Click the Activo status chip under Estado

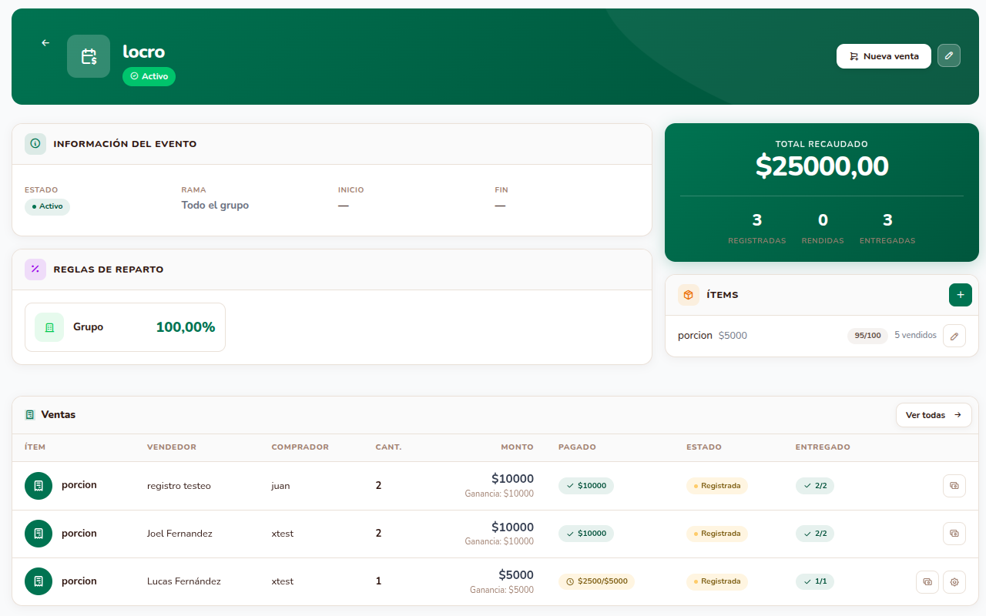coord(47,206)
